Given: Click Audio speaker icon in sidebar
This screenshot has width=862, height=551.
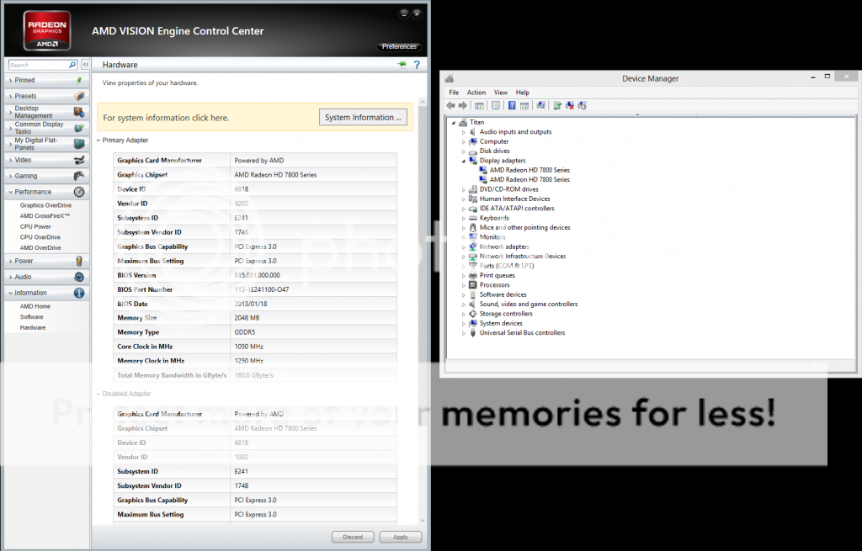Looking at the screenshot, I should pos(80,277).
